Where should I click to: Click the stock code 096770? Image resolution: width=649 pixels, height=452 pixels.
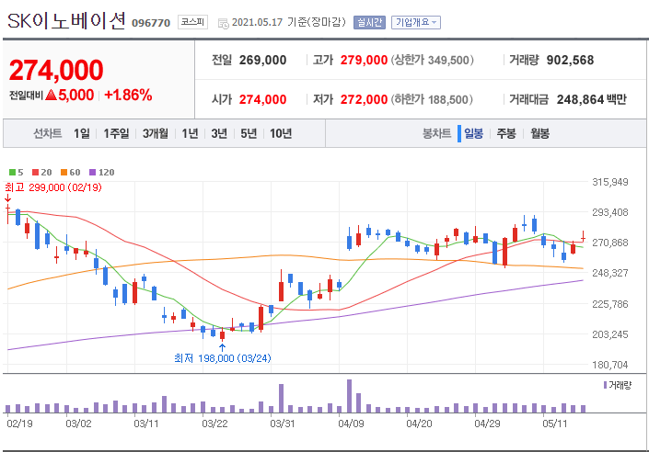pyautogui.click(x=151, y=23)
